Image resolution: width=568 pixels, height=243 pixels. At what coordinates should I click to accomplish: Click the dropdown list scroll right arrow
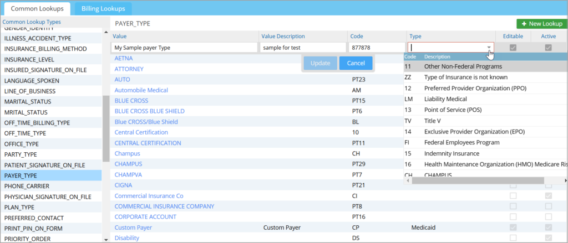565,180
